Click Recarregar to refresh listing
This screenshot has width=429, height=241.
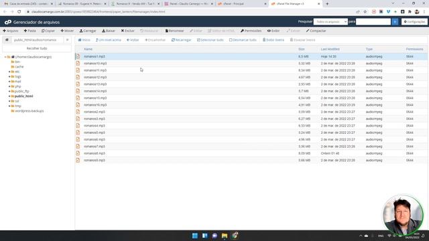point(182,40)
